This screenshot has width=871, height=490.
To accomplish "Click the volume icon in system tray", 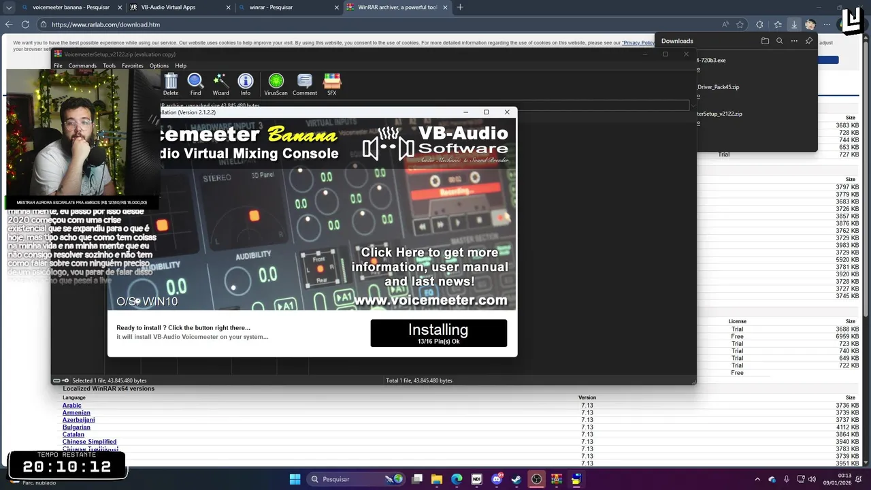I will [812, 479].
